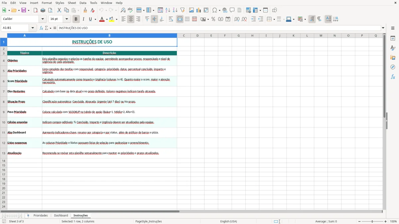Expand Background Color dropdown arrow

point(117,19)
